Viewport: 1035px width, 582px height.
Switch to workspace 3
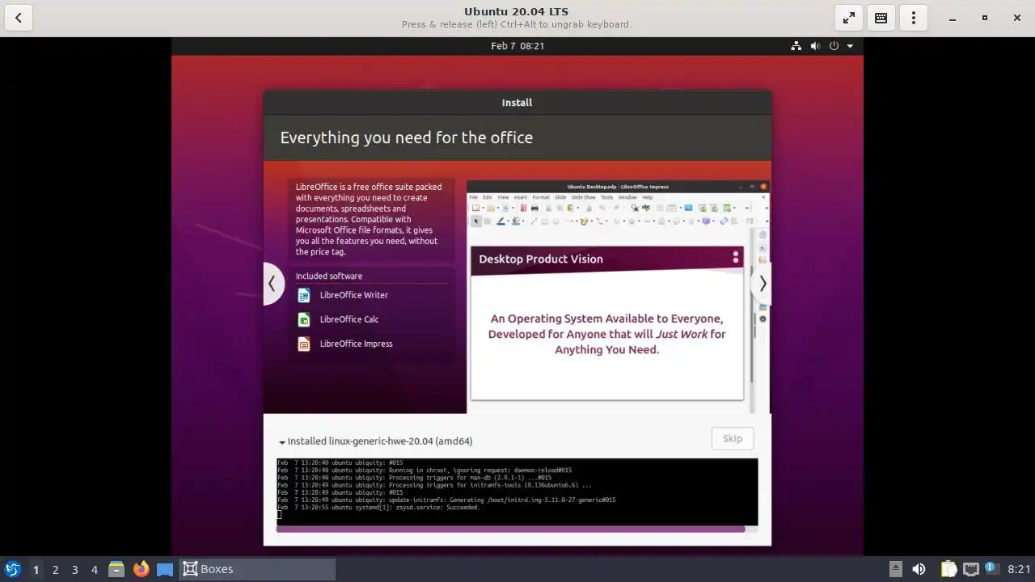pyautogui.click(x=74, y=569)
